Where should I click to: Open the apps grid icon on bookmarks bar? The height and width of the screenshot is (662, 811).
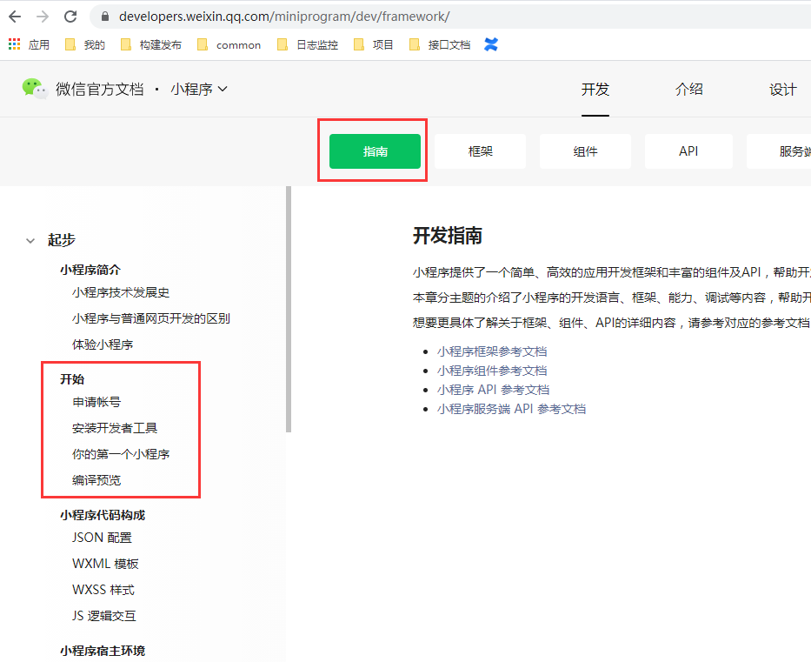[x=13, y=44]
